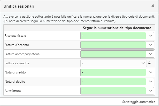The height and width of the screenshot is (106, 159).
Task: Select the Nota di debito label
Action: point(15,82)
